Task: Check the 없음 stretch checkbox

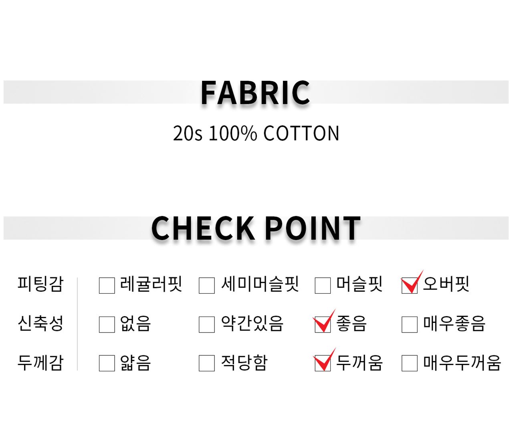Action: click(x=107, y=325)
